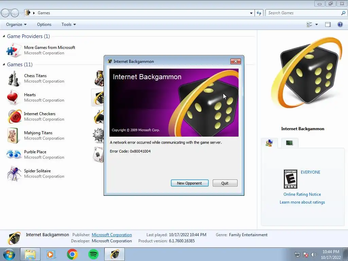Select the FreeCell king card icon
The height and width of the screenshot is (261, 348).
[99, 79]
